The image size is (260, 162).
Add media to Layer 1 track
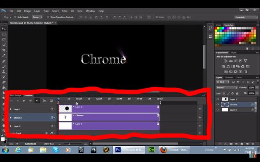point(200,109)
